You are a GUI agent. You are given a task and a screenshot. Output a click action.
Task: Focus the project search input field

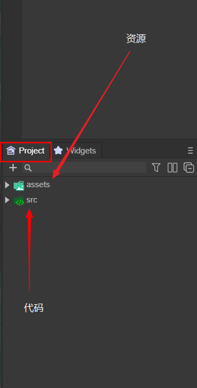[x=84, y=168]
